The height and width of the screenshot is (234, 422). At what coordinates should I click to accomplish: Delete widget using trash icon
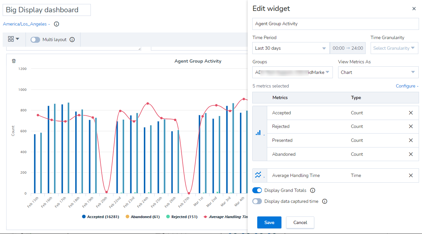pos(14,61)
